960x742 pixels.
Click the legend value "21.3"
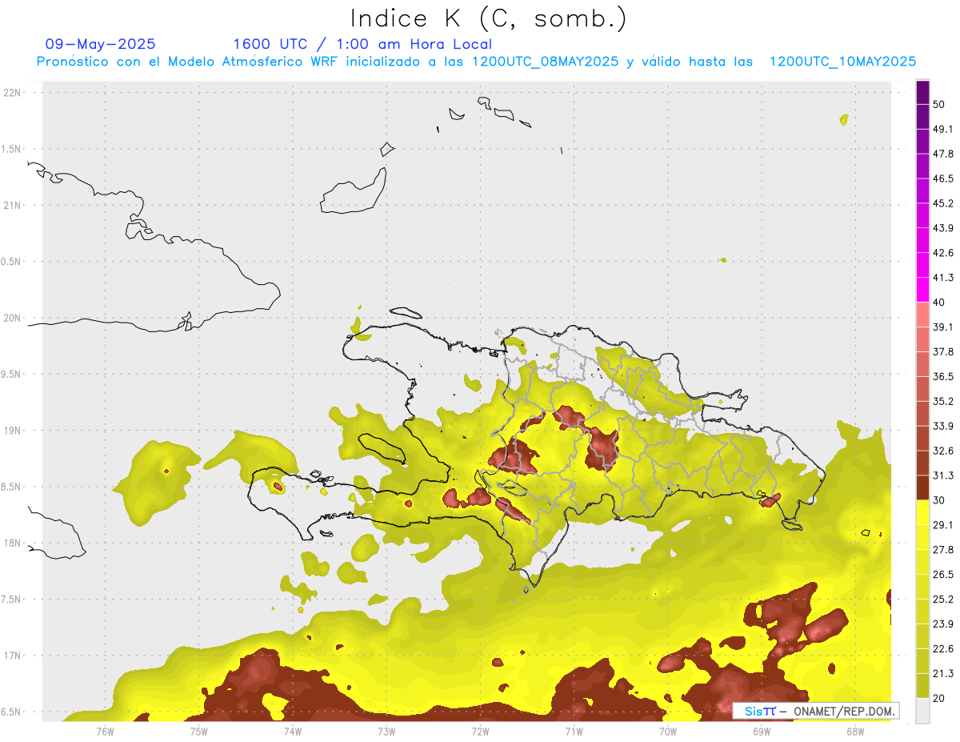944,674
